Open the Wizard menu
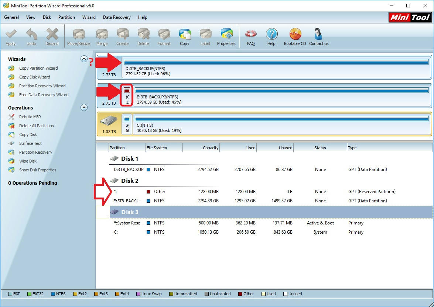Viewport: 434px width, 307px height. pyautogui.click(x=89, y=17)
